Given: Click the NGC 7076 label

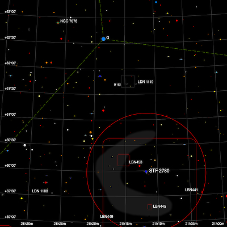Looking at the screenshot, I should [x=69, y=21].
